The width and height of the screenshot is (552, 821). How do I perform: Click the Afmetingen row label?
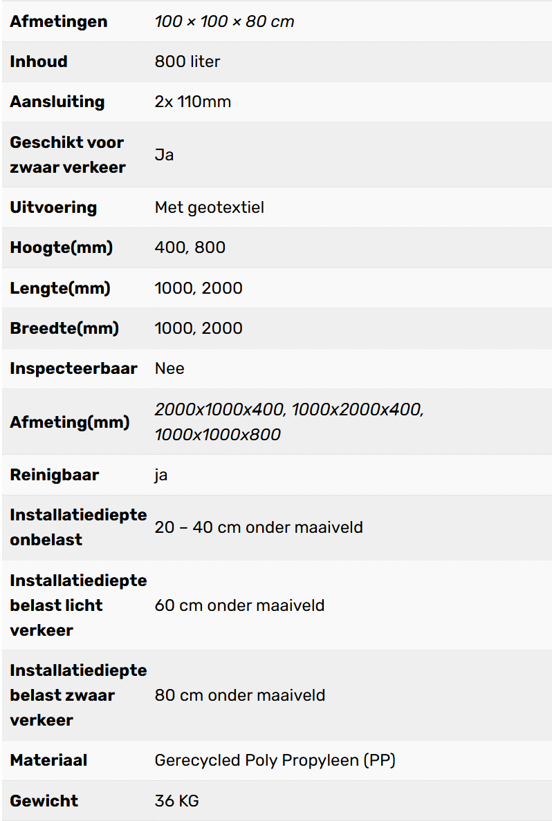click(59, 21)
